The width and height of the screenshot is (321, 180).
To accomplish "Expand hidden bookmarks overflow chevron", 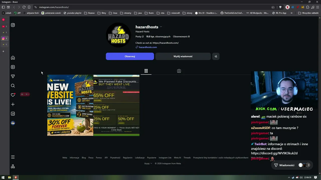I will pos(291,13).
